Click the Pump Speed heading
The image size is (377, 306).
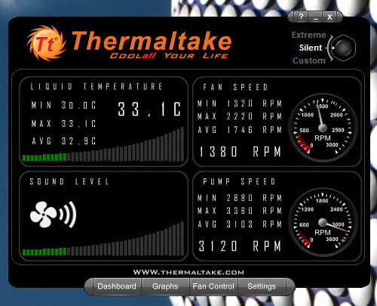(x=239, y=181)
